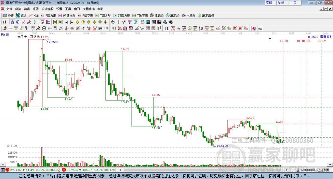Expand the candlestick style dropdown arrow

pyautogui.click(x=38, y=22)
